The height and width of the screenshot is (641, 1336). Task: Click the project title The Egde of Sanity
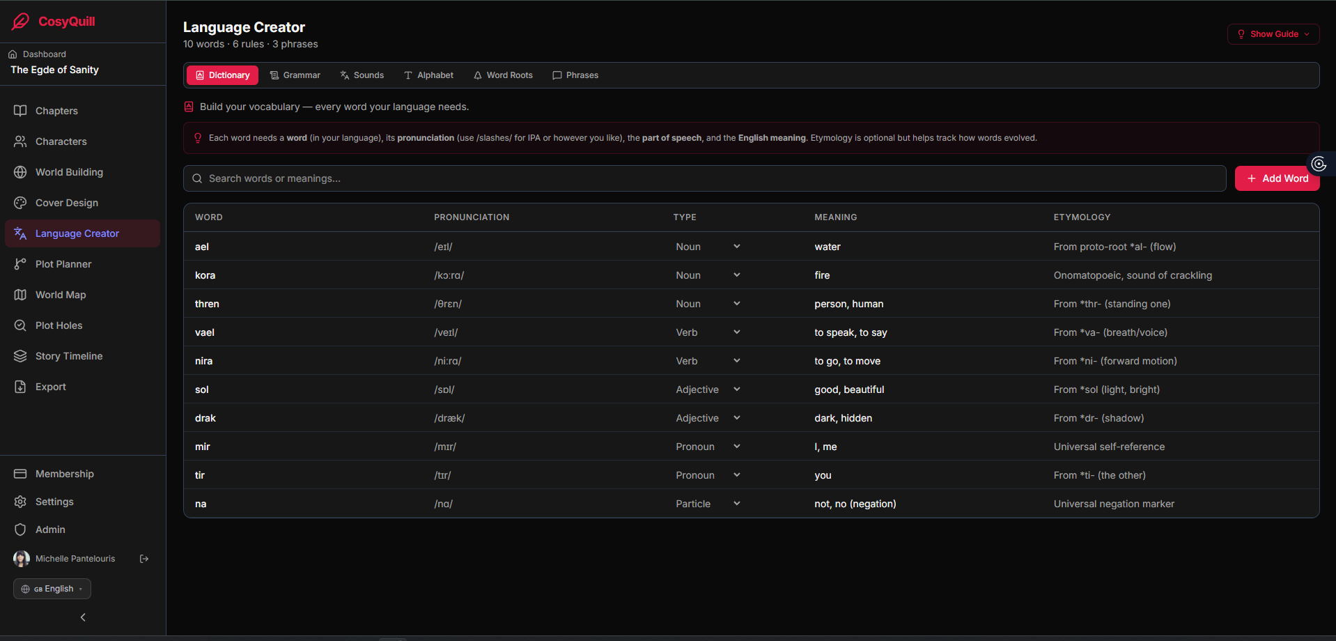(x=54, y=70)
